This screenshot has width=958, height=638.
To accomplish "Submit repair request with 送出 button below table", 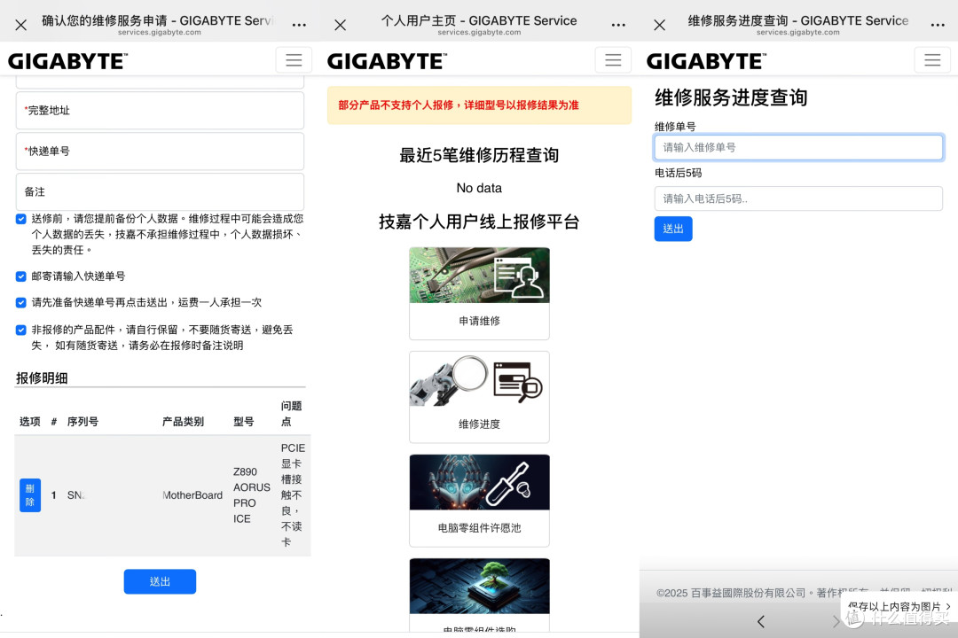I will [x=160, y=582].
